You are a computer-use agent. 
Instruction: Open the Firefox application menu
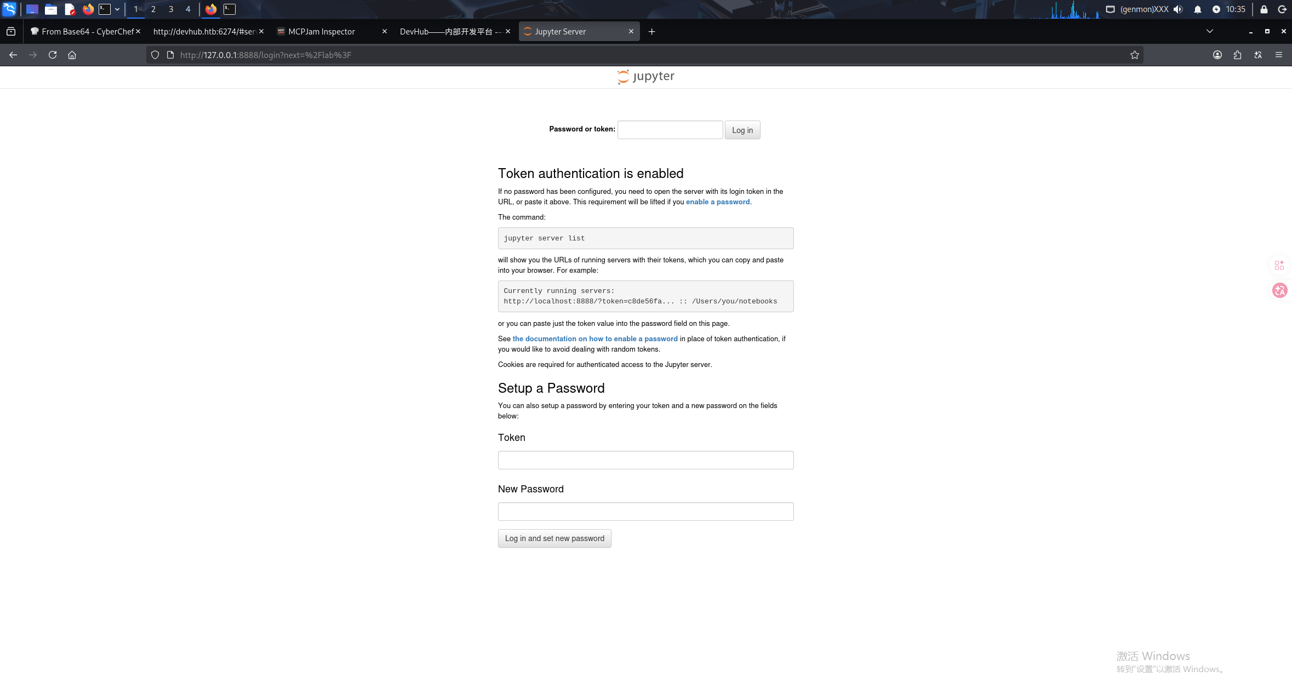pos(1279,55)
